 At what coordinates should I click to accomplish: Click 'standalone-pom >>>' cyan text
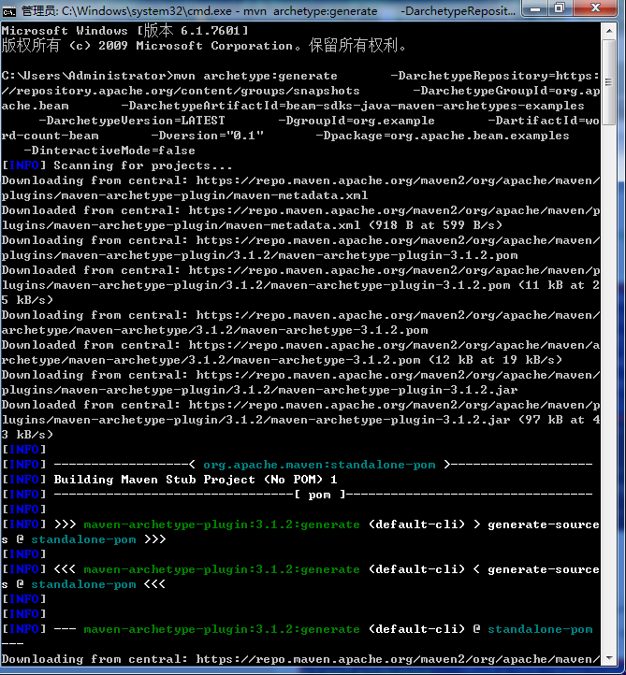(x=98, y=539)
